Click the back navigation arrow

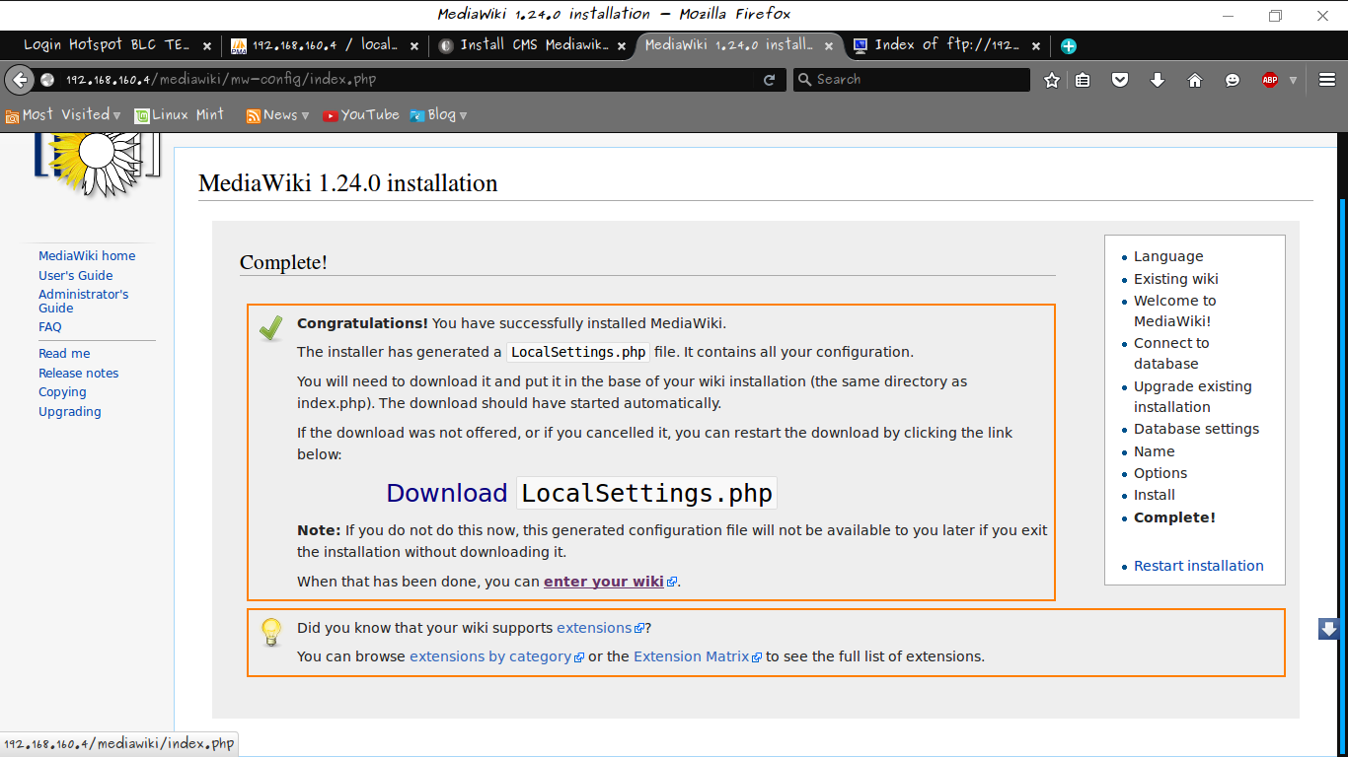tap(20, 80)
